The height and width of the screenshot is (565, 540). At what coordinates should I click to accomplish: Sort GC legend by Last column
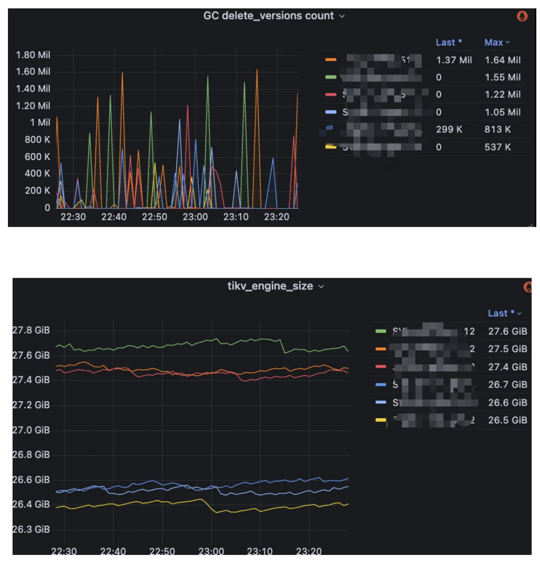[449, 43]
